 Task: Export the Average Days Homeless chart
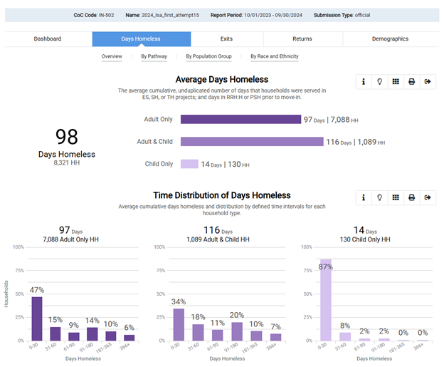428,81
